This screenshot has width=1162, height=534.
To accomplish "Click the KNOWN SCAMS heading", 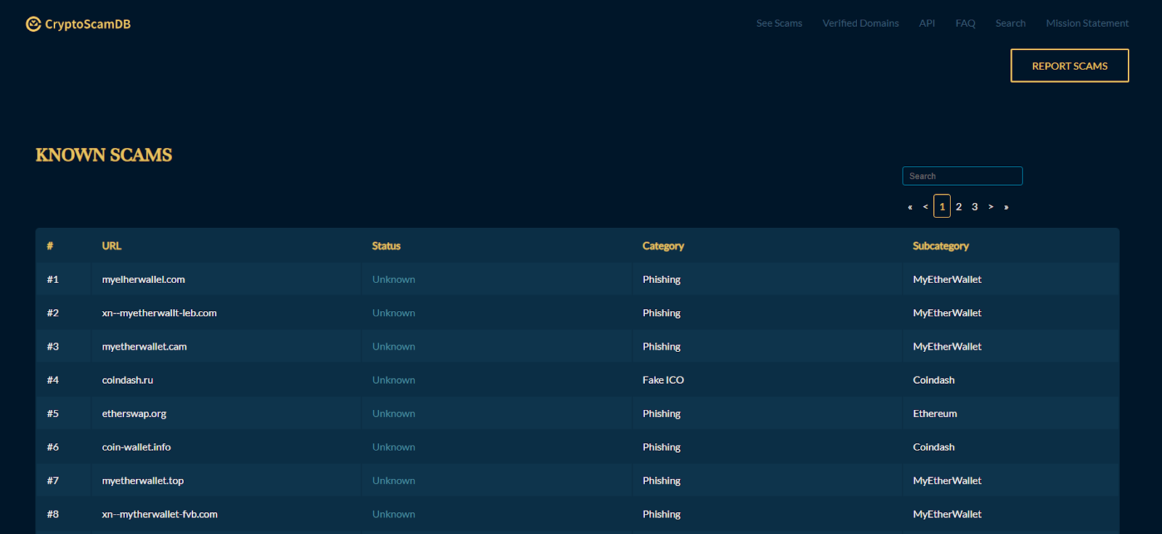I will [104, 155].
